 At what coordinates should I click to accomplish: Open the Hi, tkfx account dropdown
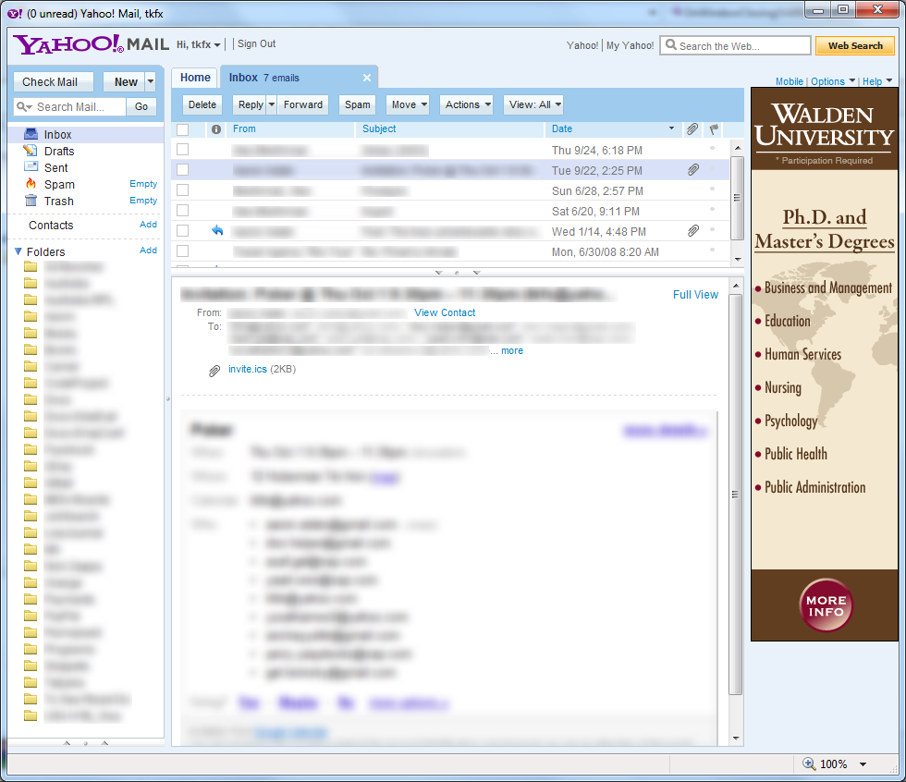coord(198,44)
